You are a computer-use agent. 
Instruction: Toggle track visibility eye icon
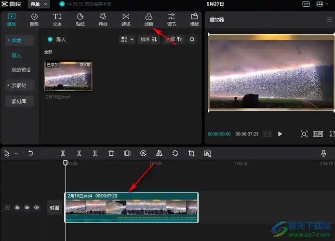(x=27, y=208)
